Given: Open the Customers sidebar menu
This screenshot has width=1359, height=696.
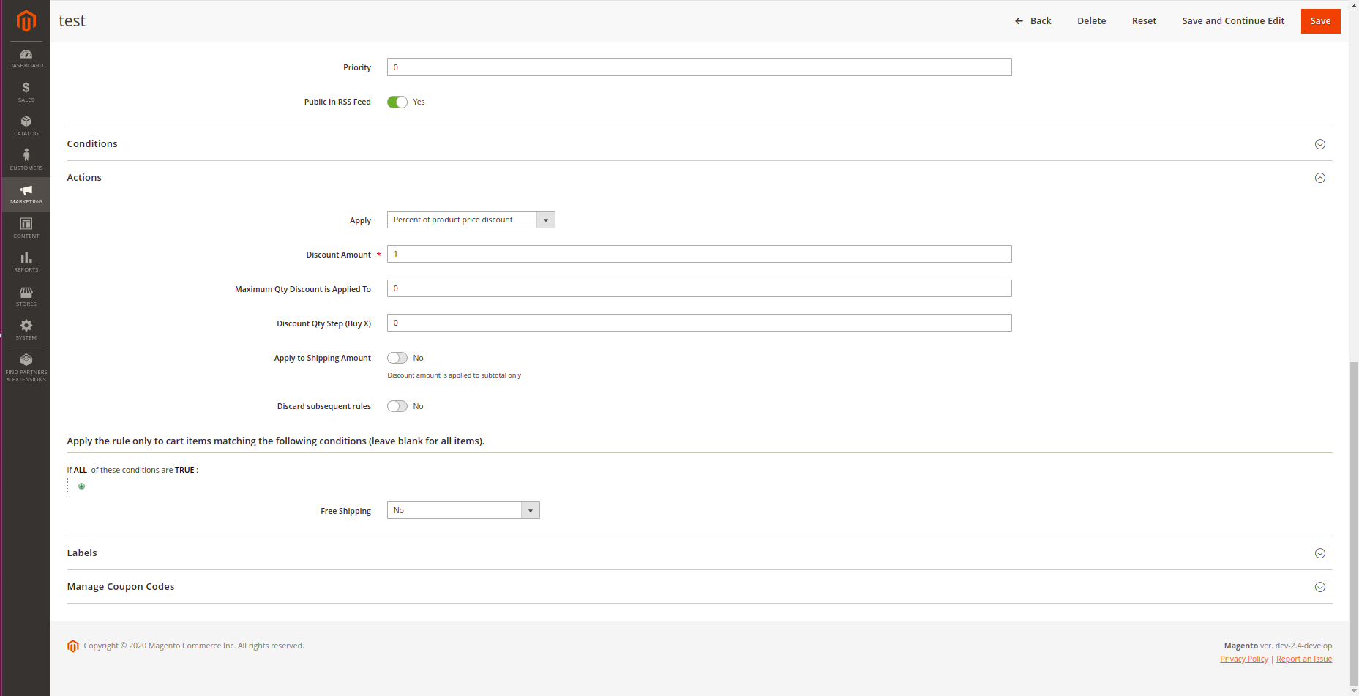Looking at the screenshot, I should [x=26, y=160].
